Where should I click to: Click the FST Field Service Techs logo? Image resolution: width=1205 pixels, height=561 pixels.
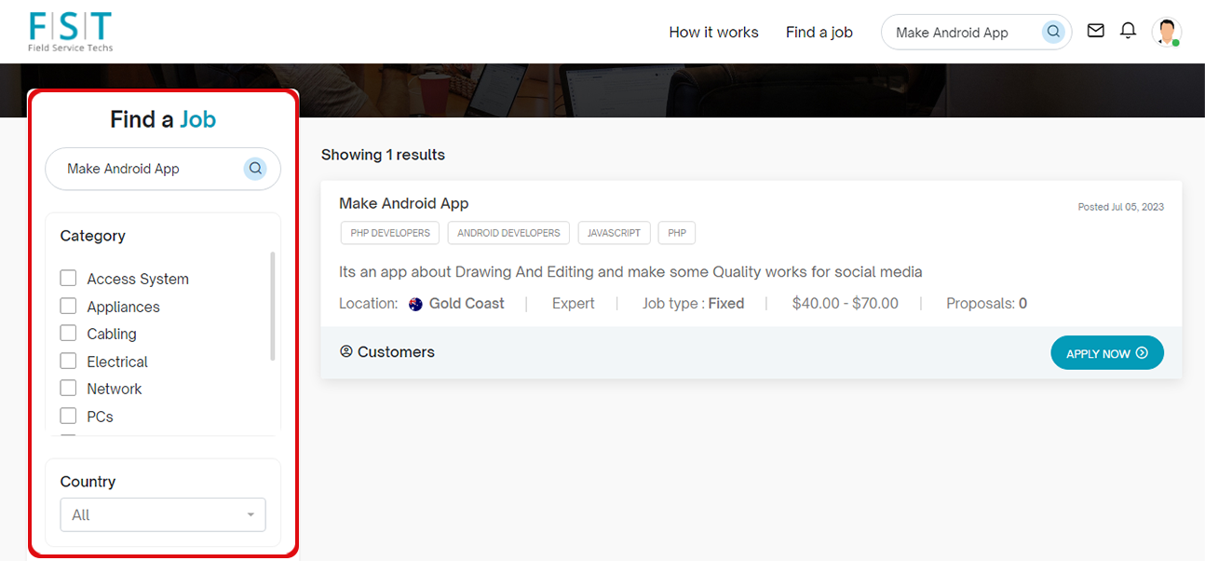[71, 32]
